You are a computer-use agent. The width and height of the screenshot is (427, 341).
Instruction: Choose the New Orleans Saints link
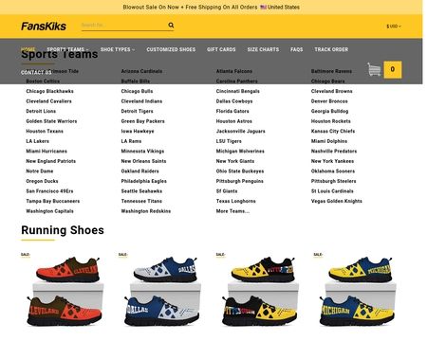[143, 161]
